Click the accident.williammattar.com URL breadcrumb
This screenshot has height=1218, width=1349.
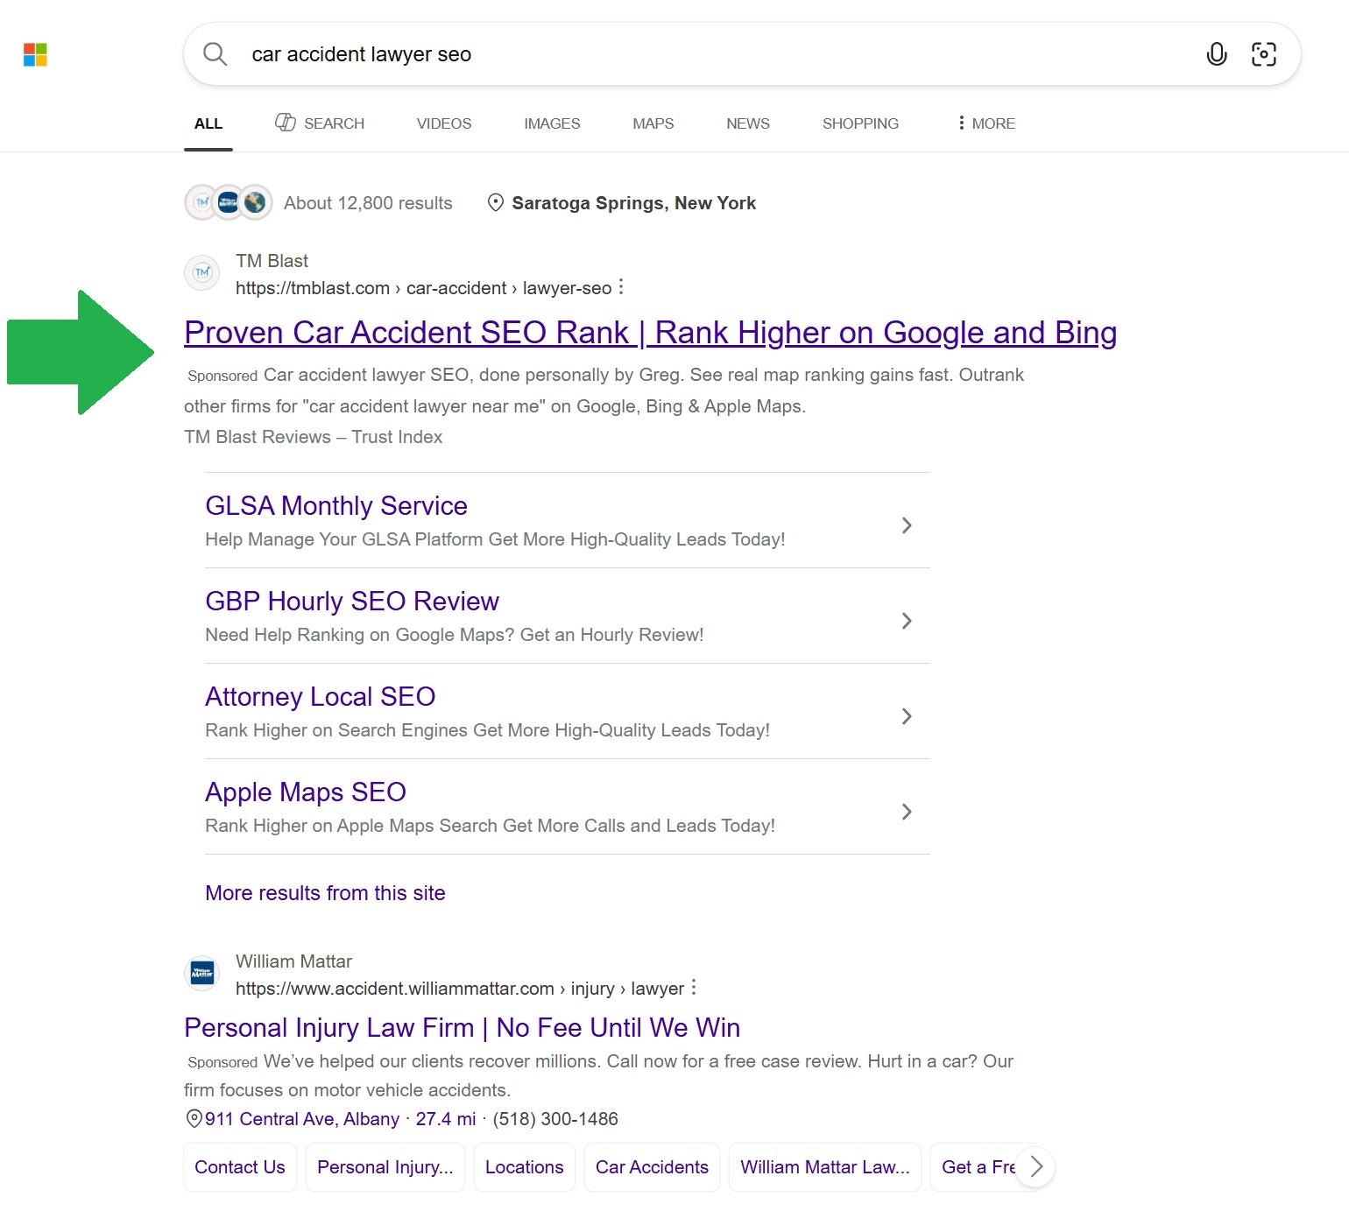tap(460, 989)
